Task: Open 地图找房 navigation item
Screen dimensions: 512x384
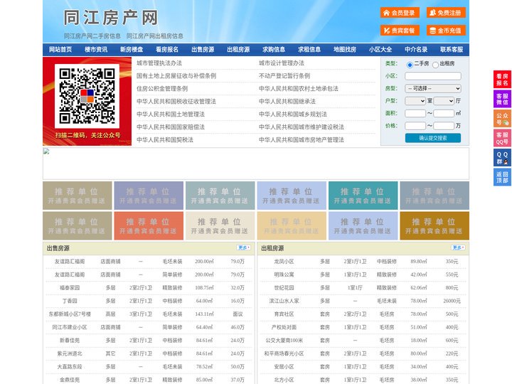Action: pos(345,50)
